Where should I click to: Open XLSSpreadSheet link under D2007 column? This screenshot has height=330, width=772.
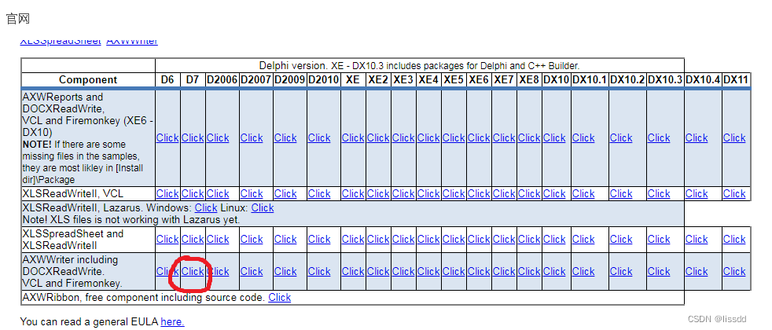252,239
